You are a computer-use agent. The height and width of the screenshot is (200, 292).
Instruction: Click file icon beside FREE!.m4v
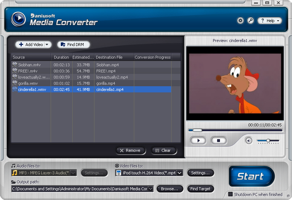[x=15, y=71]
